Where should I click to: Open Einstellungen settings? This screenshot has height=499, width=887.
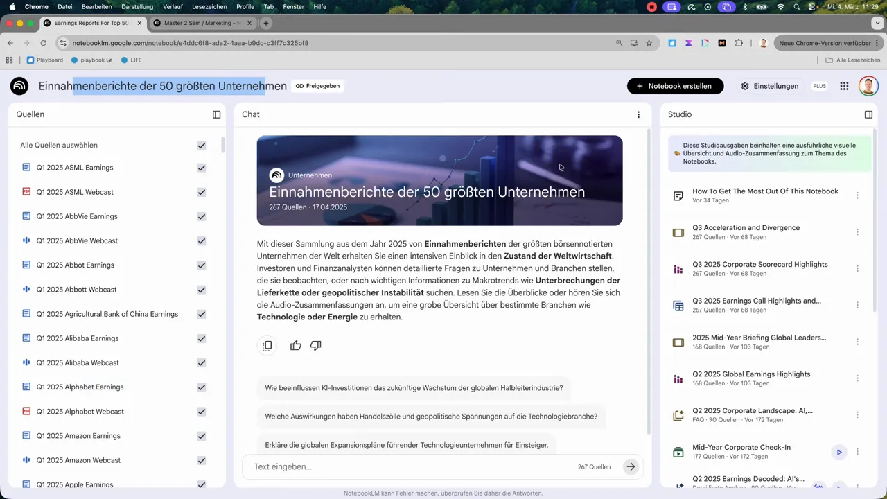point(769,86)
